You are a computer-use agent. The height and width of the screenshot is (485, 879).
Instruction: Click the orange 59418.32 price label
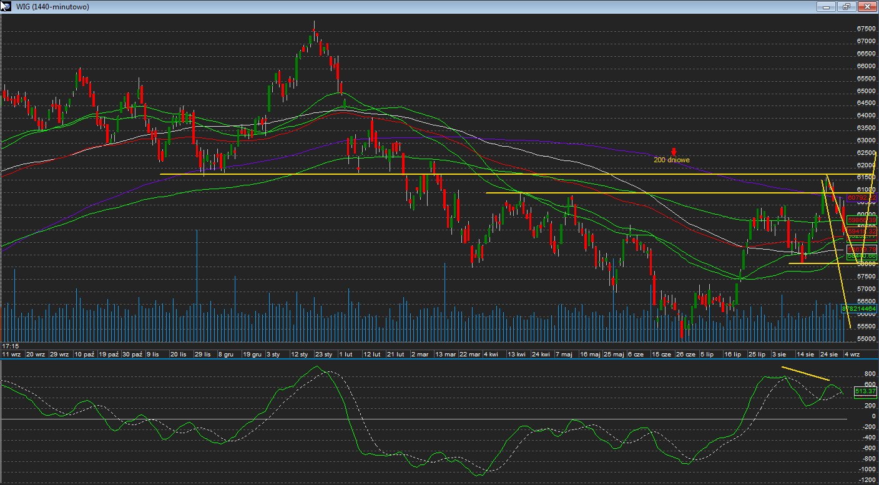pyautogui.click(x=862, y=231)
